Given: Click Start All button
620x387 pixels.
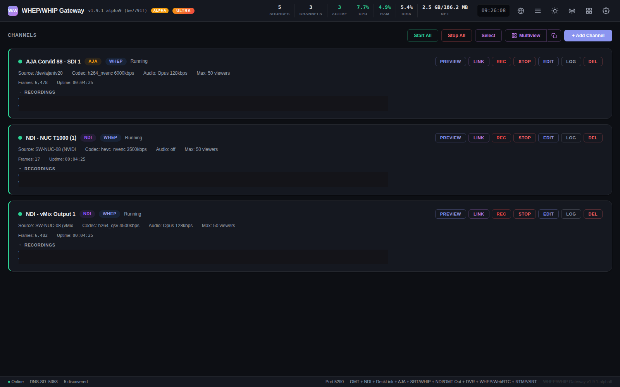Looking at the screenshot, I should 422,36.
